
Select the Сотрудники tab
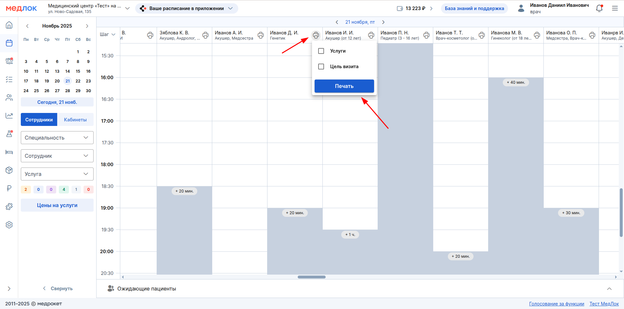(x=39, y=119)
